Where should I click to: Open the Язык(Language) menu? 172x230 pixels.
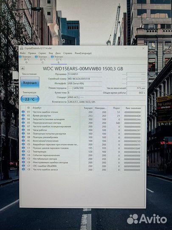click(83, 53)
